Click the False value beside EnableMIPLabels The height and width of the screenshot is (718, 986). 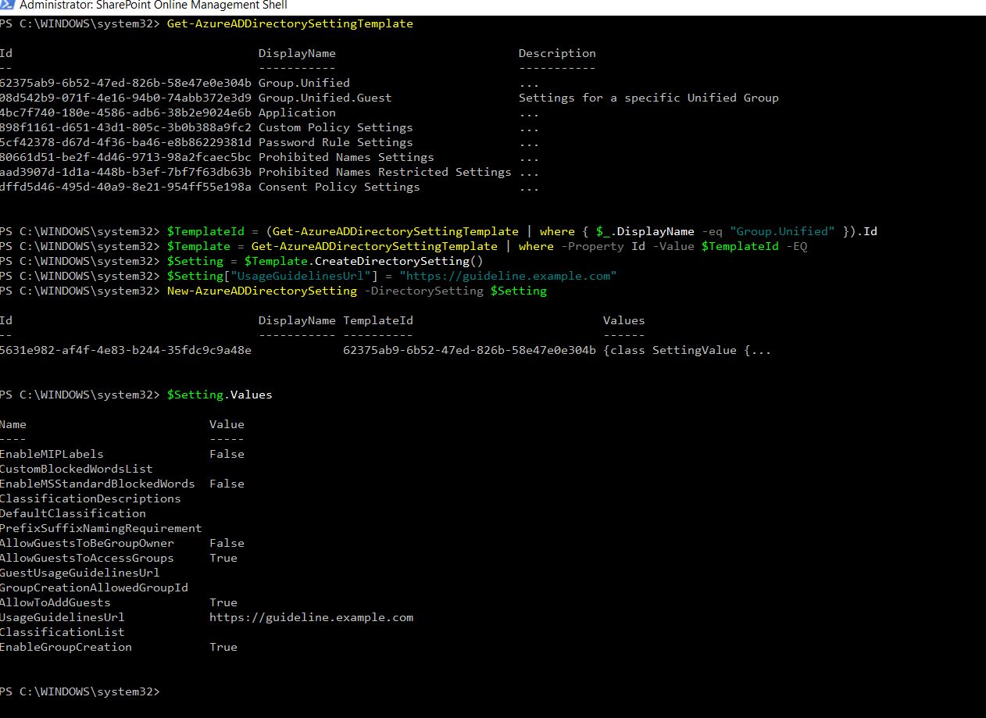(x=227, y=454)
